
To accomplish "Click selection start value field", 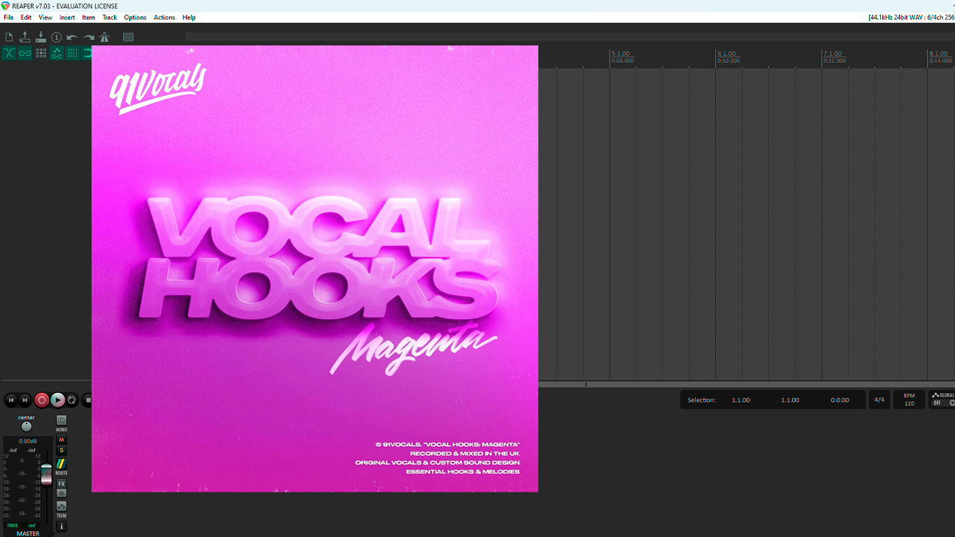I will (741, 400).
